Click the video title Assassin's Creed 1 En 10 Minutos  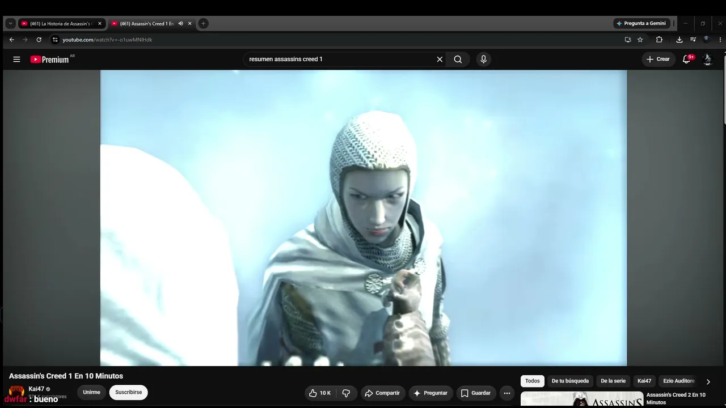[x=66, y=376]
